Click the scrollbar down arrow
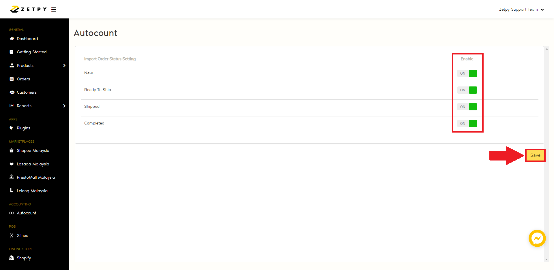Image resolution: width=554 pixels, height=270 pixels. [x=546, y=259]
